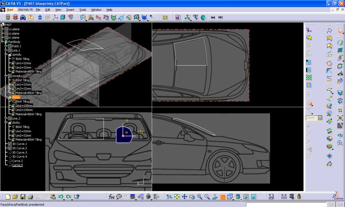Click the skip-to-start playback arrow
345x207 pixels.
213,17
